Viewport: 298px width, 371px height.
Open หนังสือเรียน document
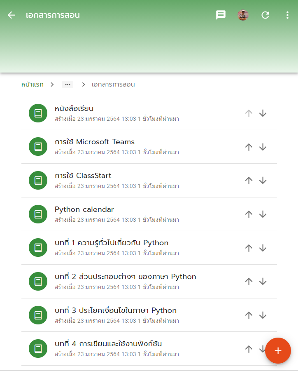pyautogui.click(x=74, y=108)
